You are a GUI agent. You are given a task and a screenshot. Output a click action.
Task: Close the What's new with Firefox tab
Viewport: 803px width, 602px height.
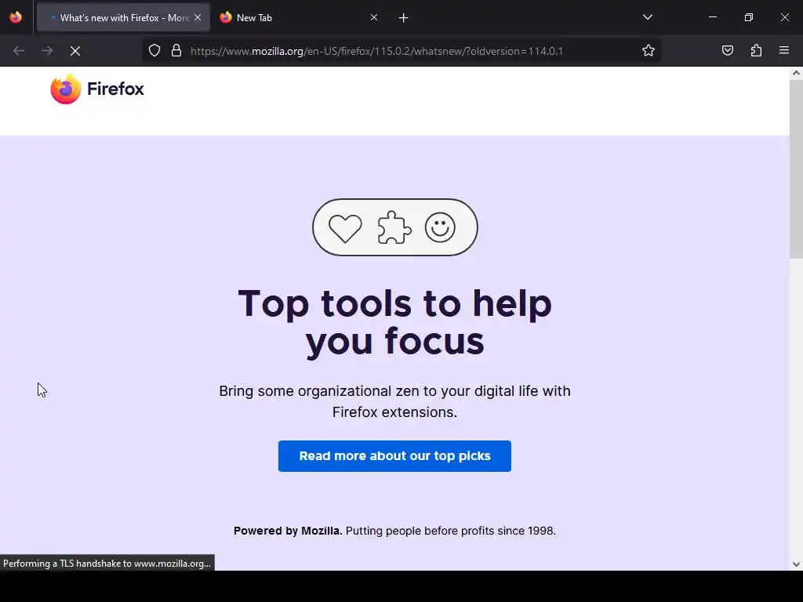tap(198, 17)
